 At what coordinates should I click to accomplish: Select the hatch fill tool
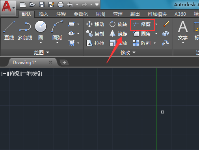click(71, 43)
